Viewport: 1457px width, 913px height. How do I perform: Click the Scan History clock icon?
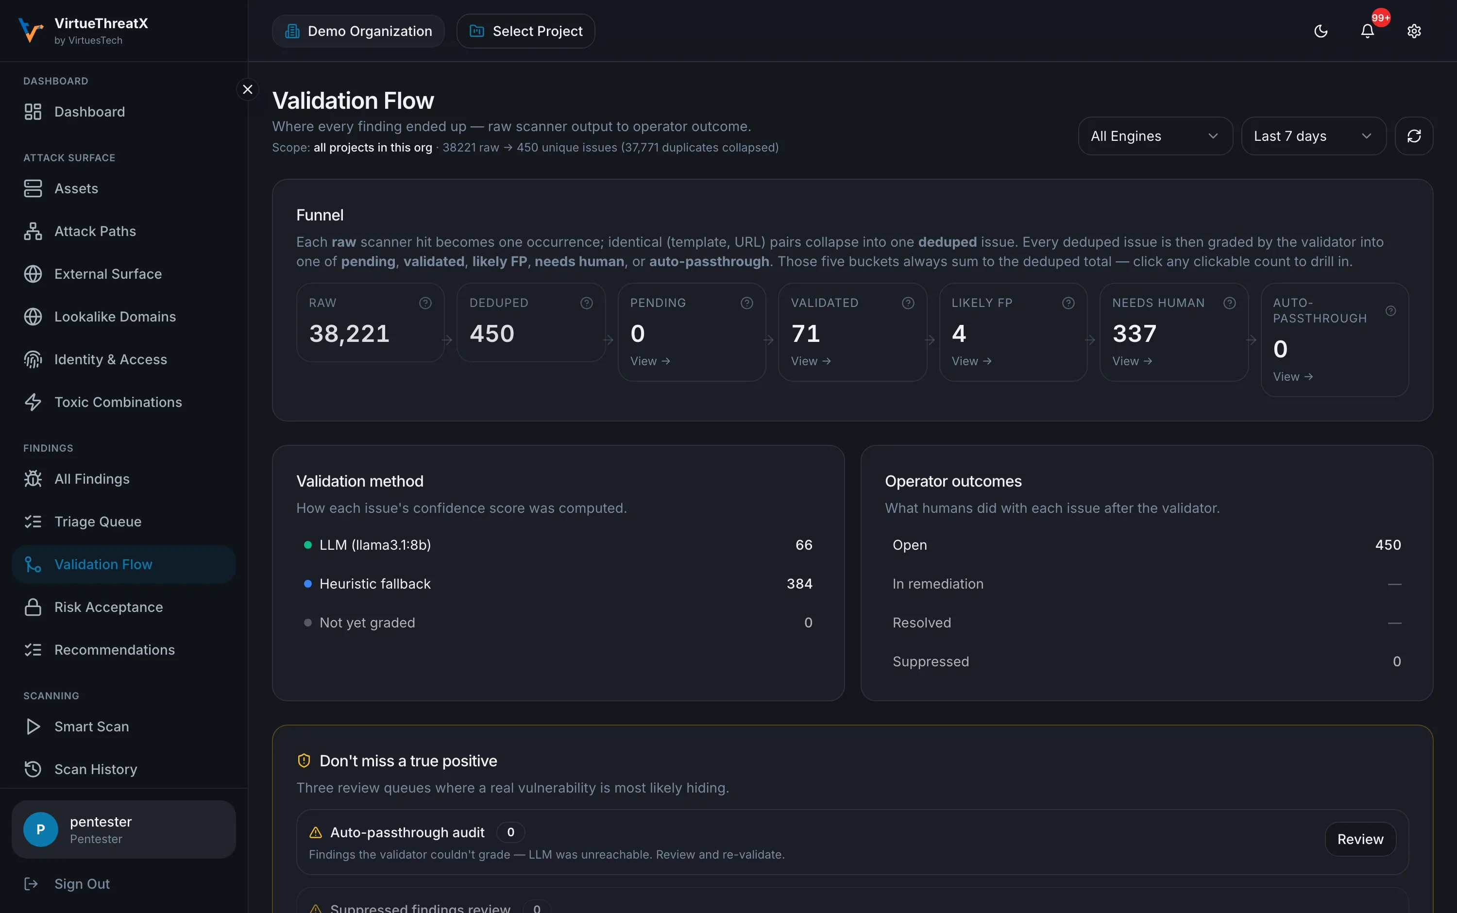click(x=33, y=769)
